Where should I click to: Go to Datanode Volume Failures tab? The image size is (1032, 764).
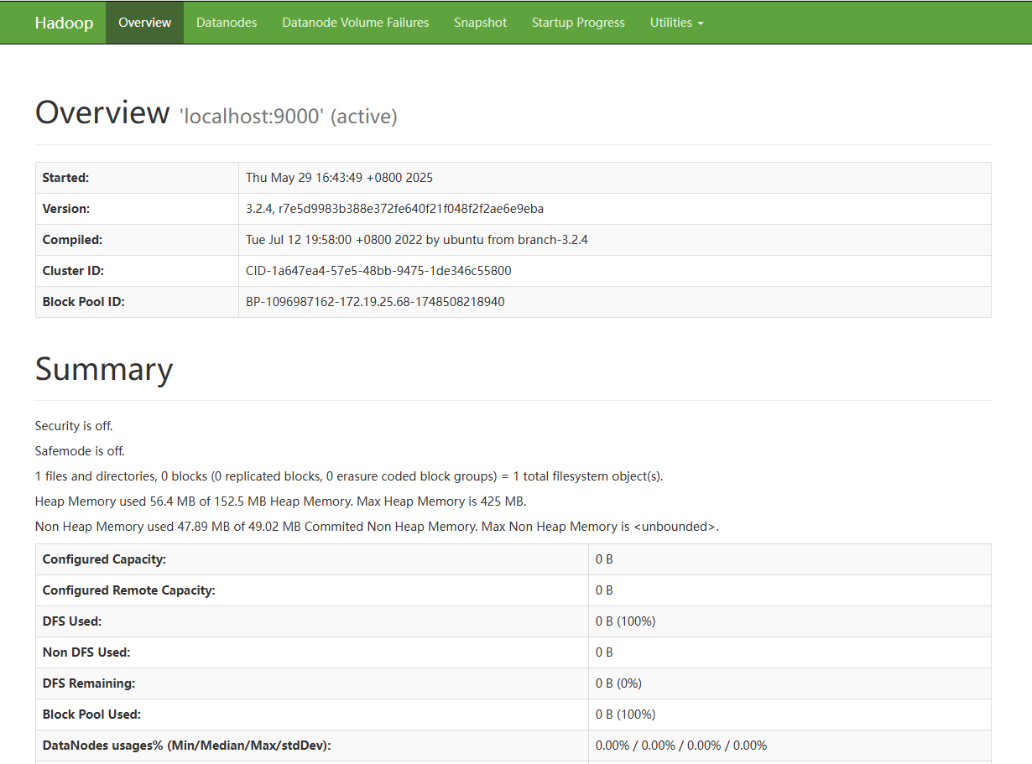(355, 23)
